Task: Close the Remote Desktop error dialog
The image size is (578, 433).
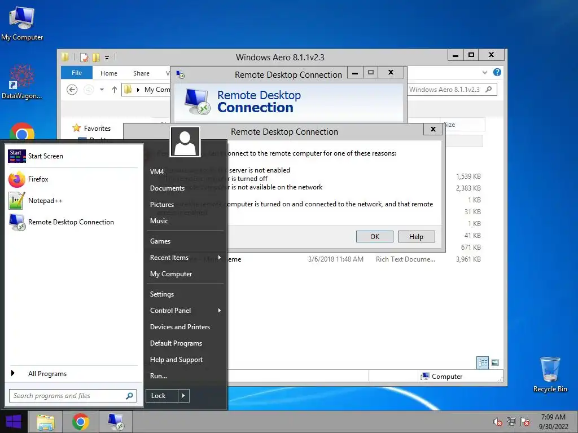Action: [x=433, y=129]
